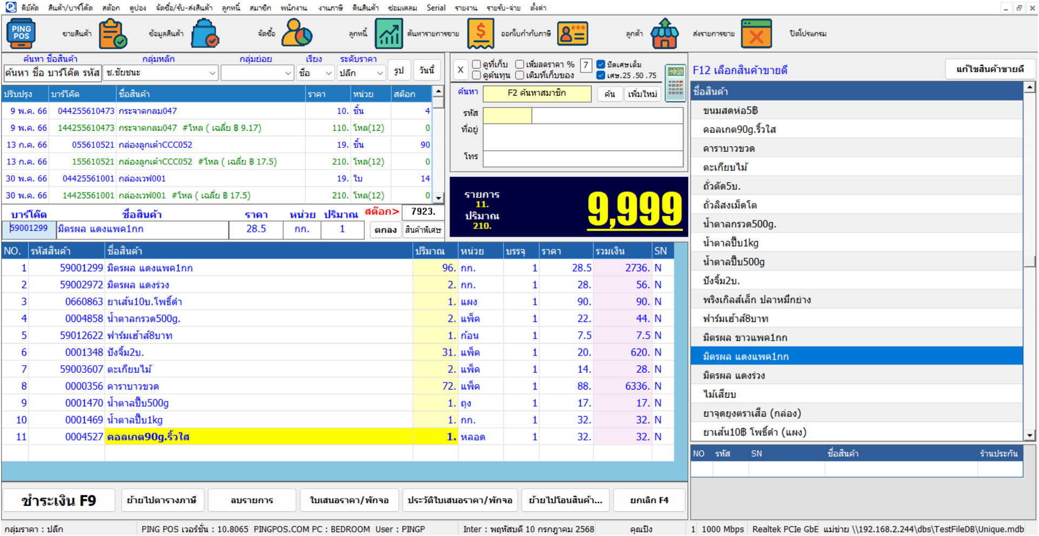Click the F2 ค้นหาสมาชิก member search field

[537, 93]
